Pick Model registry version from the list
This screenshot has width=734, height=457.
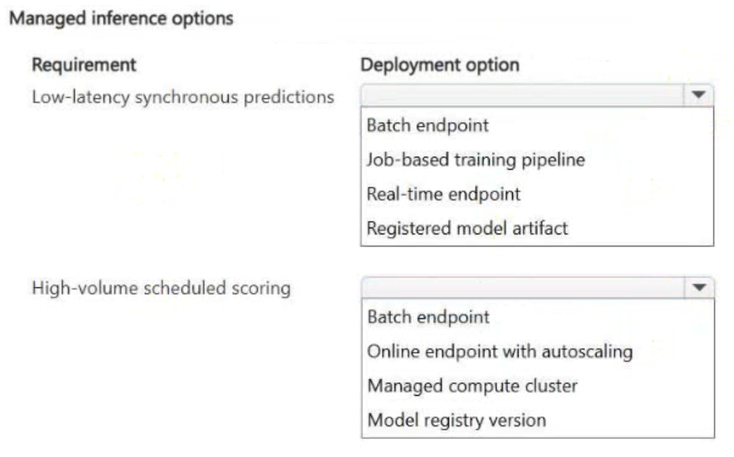click(456, 420)
